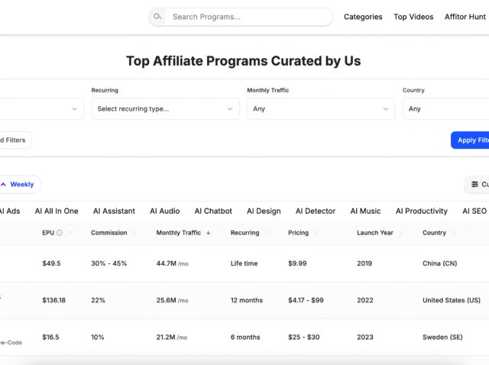Choose the AI Music category tab
Screen dimensions: 489x365
tap(365, 211)
